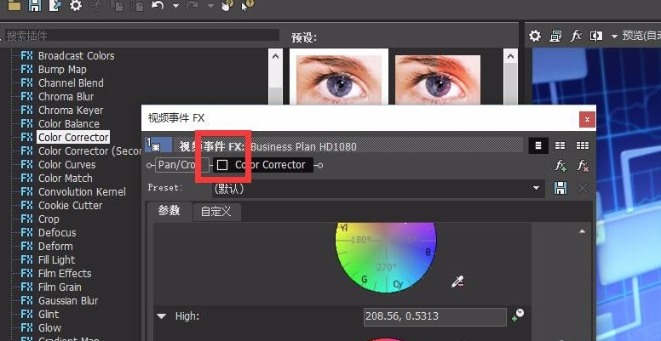Collapse the High parameter section
The image size is (661, 341).
click(x=162, y=316)
